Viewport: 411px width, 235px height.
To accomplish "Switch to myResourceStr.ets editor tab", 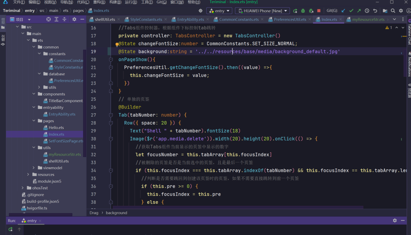I will 368,19.
